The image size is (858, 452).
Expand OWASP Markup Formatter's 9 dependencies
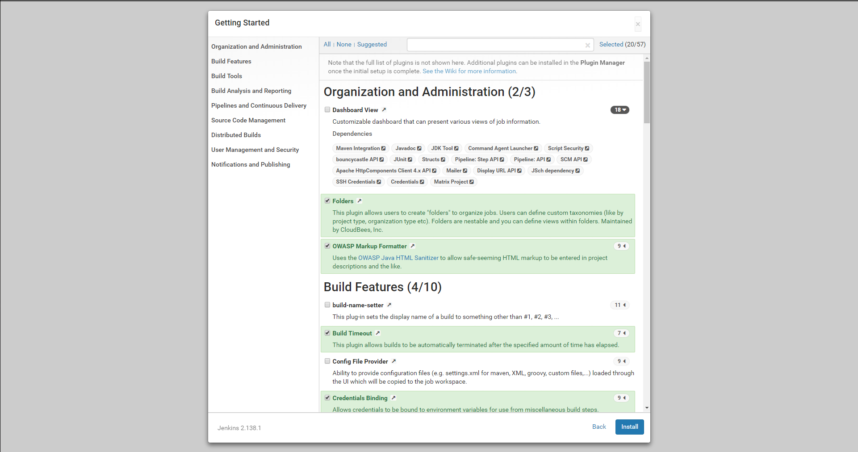click(621, 246)
